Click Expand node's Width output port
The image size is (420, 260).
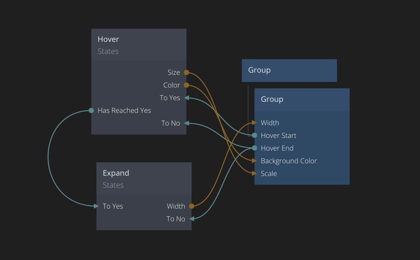pos(192,206)
